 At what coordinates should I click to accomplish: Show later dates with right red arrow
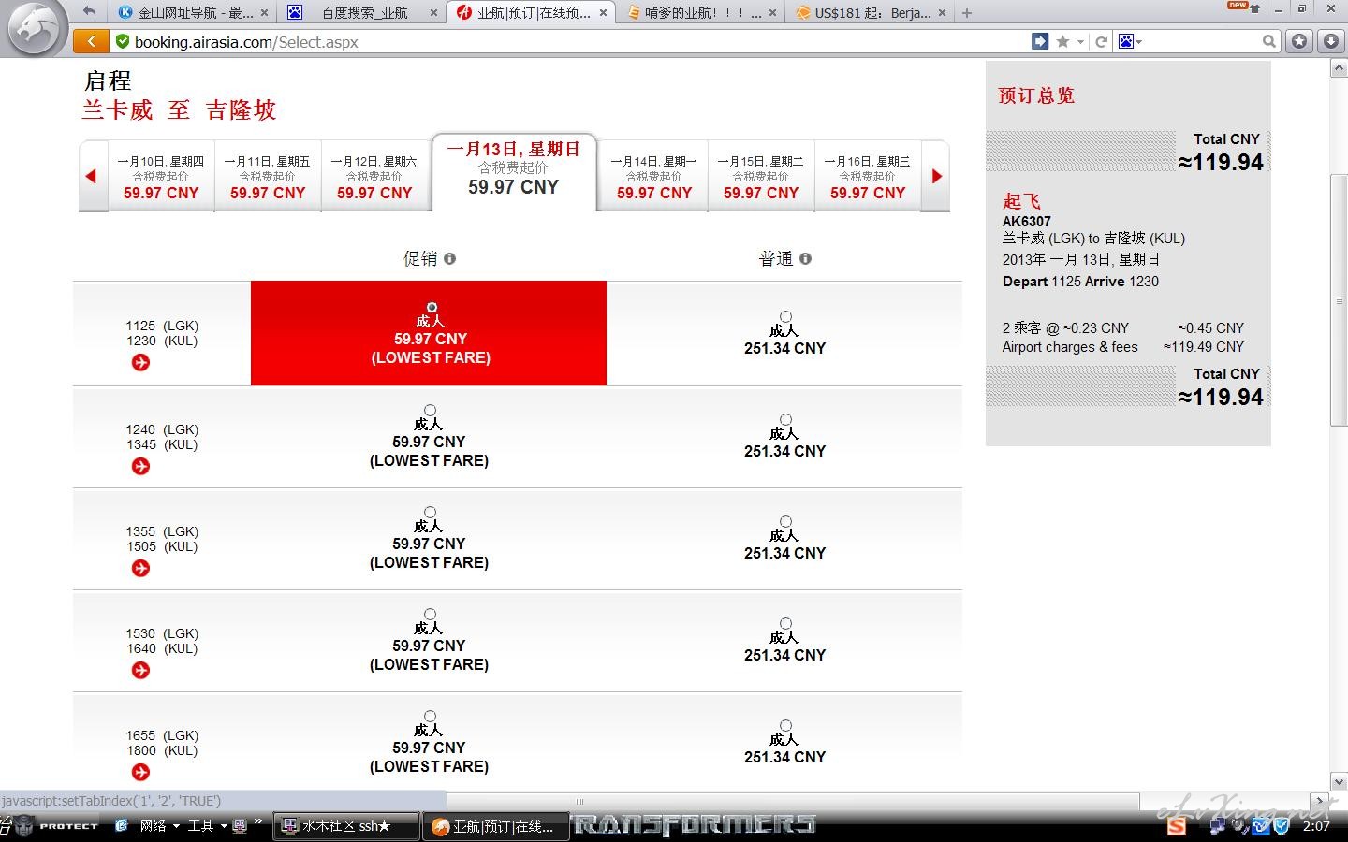[x=937, y=176]
